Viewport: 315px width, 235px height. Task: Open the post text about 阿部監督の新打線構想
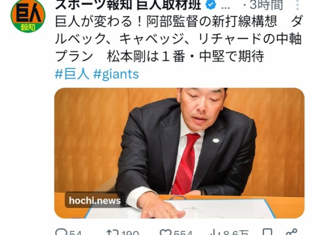[x=178, y=39]
